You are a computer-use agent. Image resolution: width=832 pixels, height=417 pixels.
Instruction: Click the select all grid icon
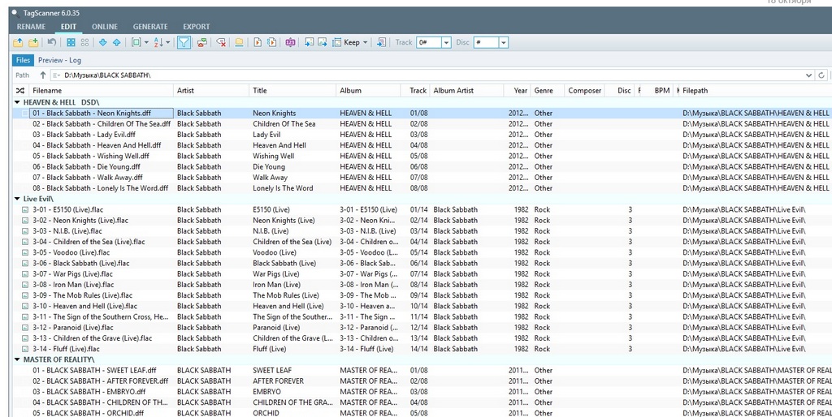[x=71, y=42]
